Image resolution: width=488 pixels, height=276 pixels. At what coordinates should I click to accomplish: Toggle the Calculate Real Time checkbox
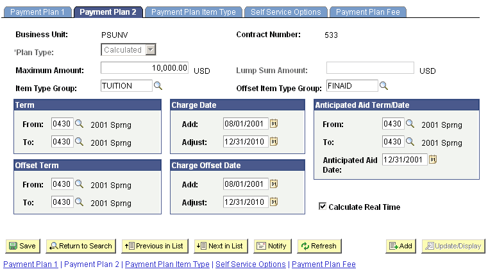click(x=323, y=207)
